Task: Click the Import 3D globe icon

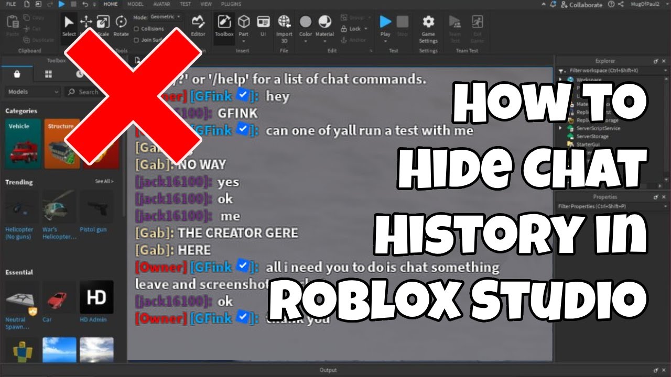Action: [284, 21]
